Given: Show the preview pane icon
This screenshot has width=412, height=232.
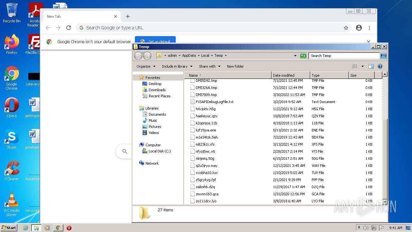Looking at the screenshot, I should pos(371,66).
